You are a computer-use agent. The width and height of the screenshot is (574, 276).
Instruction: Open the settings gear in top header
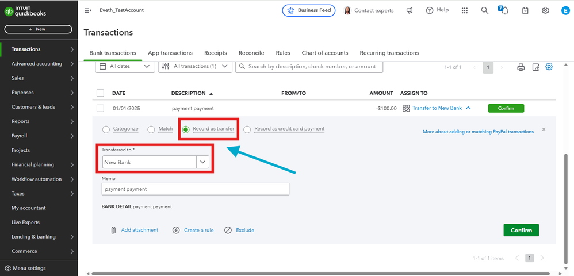click(x=545, y=10)
